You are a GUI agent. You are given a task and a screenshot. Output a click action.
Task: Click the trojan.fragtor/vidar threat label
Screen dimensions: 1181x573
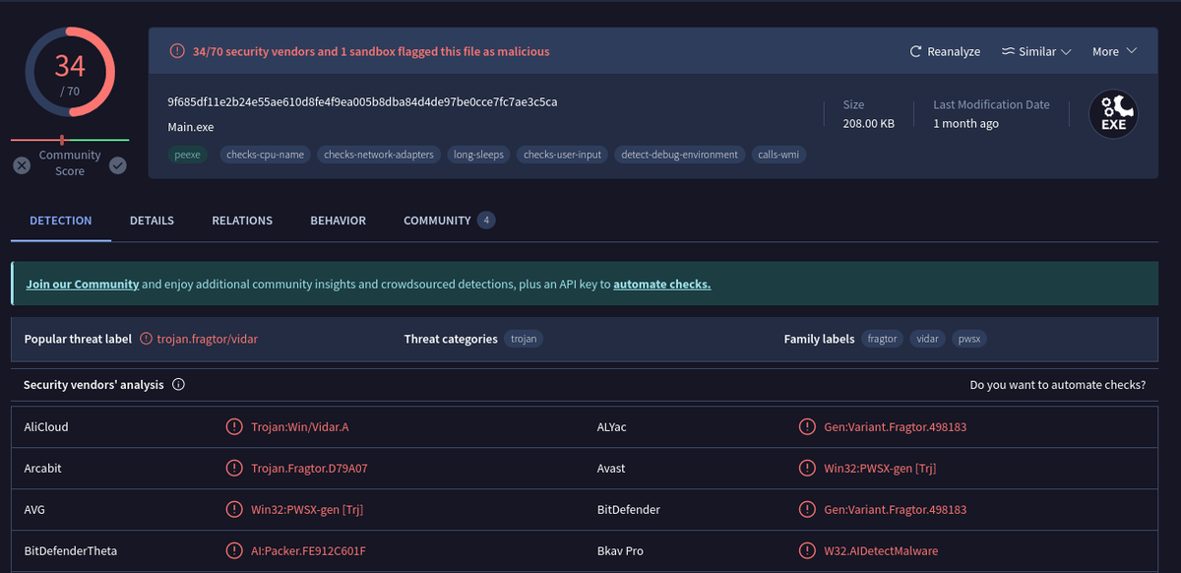click(208, 339)
